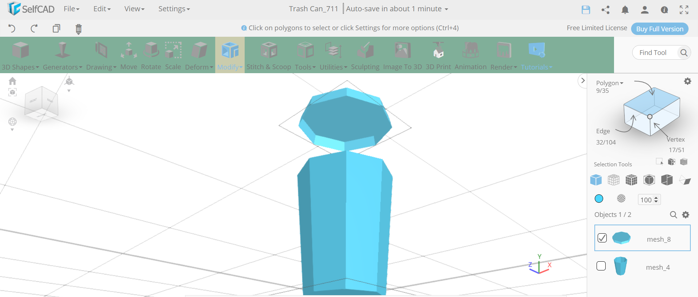The height and width of the screenshot is (297, 698).
Task: Open selection settings gear near Polygon
Action: (x=687, y=81)
